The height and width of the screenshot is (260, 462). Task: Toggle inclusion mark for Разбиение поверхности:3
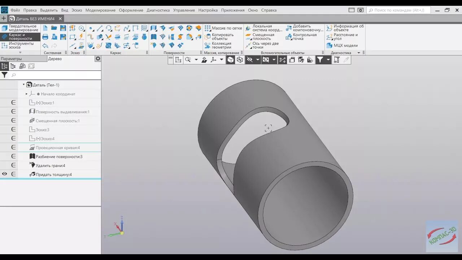pos(13,156)
